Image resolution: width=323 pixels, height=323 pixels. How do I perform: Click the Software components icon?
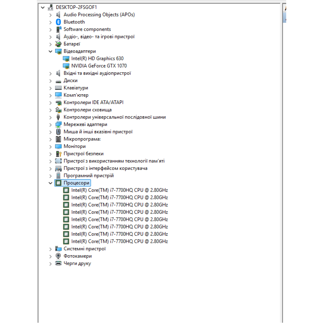pos(58,29)
